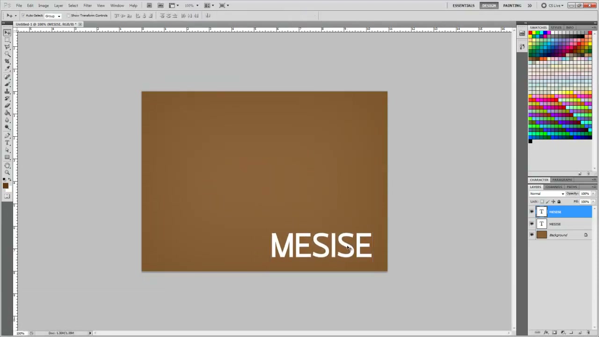Toggle lock transparent pixels
The height and width of the screenshot is (337, 599).
pos(542,201)
